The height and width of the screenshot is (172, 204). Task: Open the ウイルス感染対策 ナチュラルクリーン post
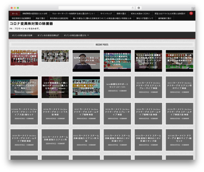pos(148,61)
